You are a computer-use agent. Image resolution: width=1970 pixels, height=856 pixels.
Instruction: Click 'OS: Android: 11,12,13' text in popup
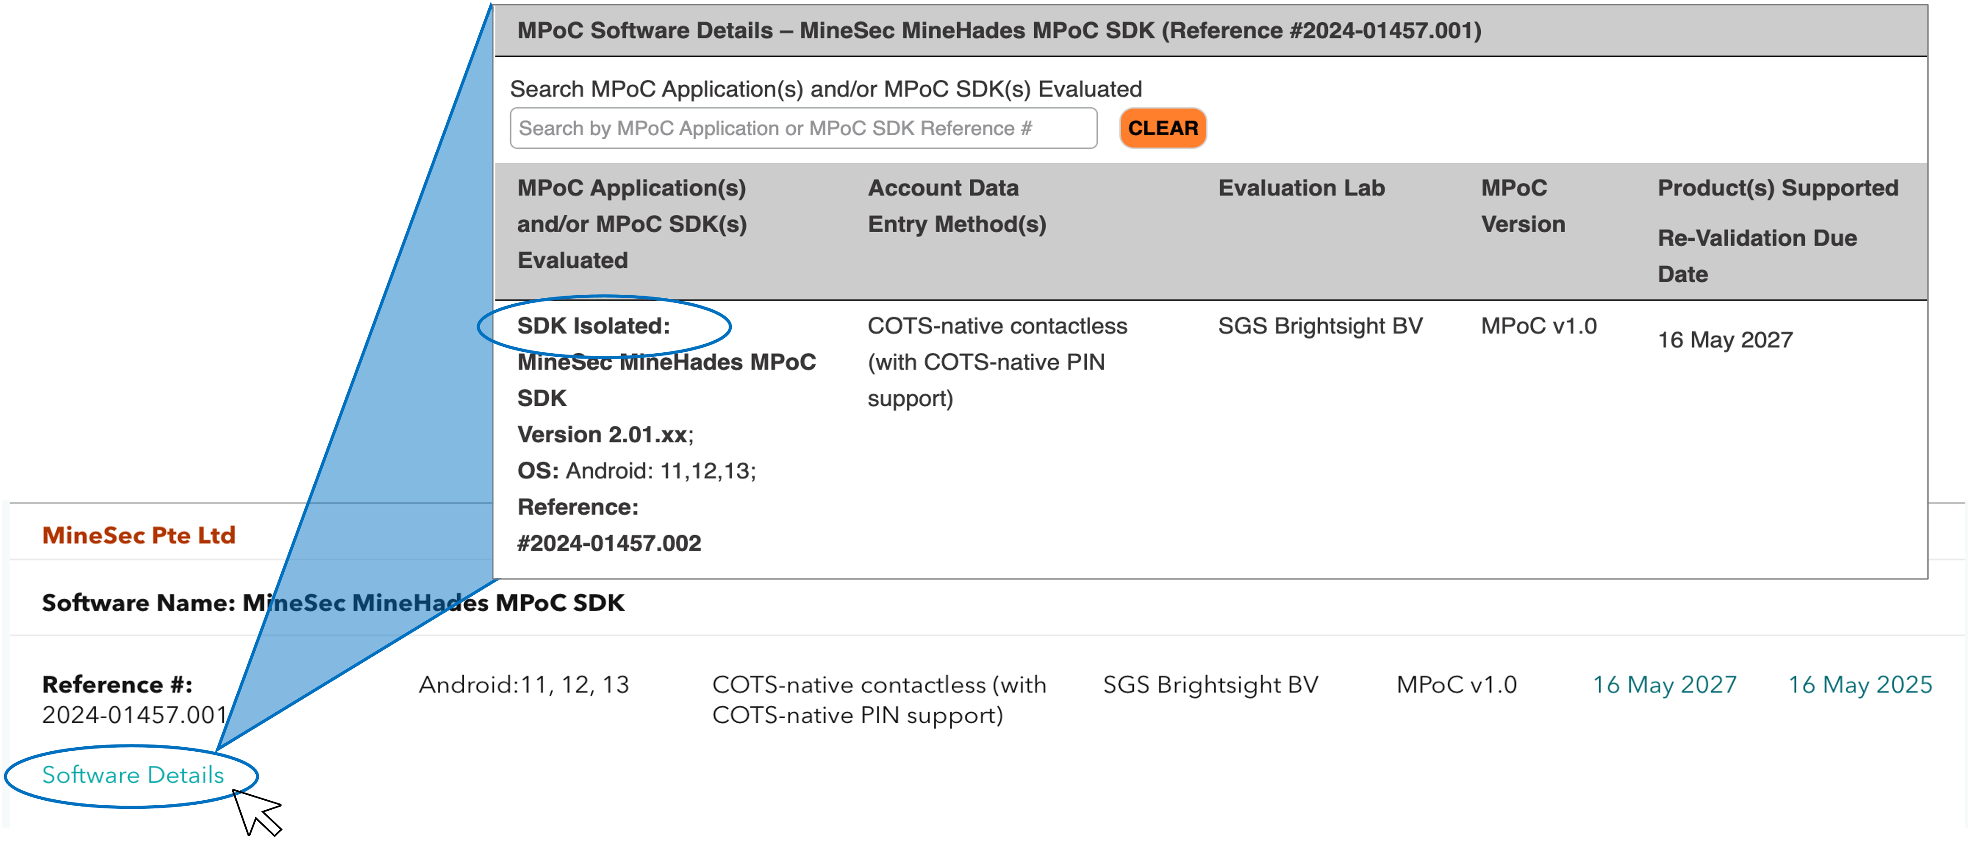(636, 471)
